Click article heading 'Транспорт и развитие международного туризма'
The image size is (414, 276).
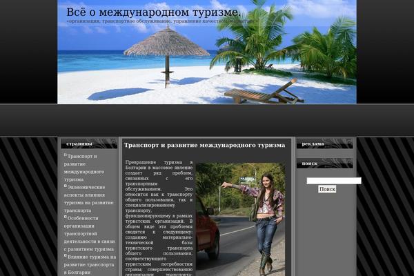pos(204,146)
